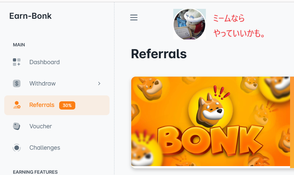Select the Referrals menu item

click(x=57, y=105)
